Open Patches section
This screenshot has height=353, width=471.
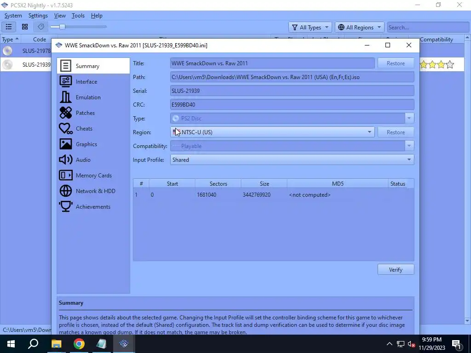(x=93, y=113)
